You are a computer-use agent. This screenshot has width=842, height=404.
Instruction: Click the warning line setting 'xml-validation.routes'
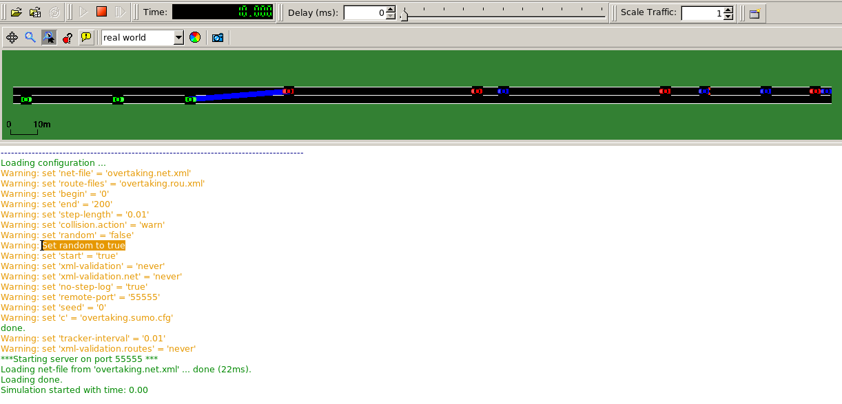tap(99, 349)
